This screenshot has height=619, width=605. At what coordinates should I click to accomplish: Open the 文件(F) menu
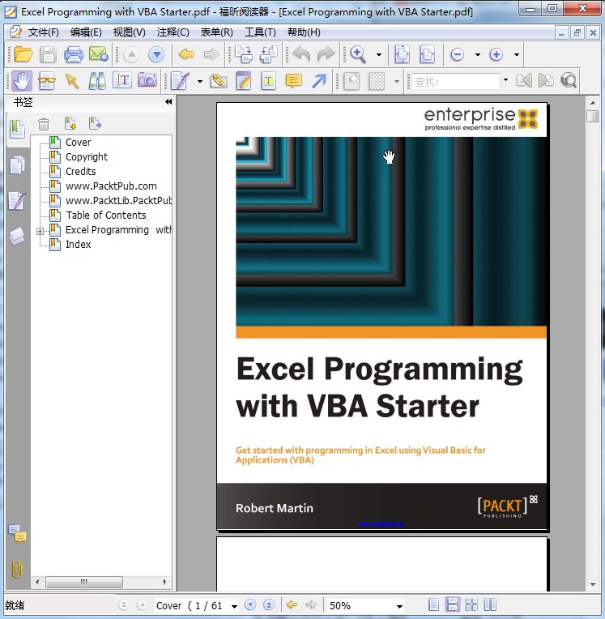pyautogui.click(x=43, y=32)
